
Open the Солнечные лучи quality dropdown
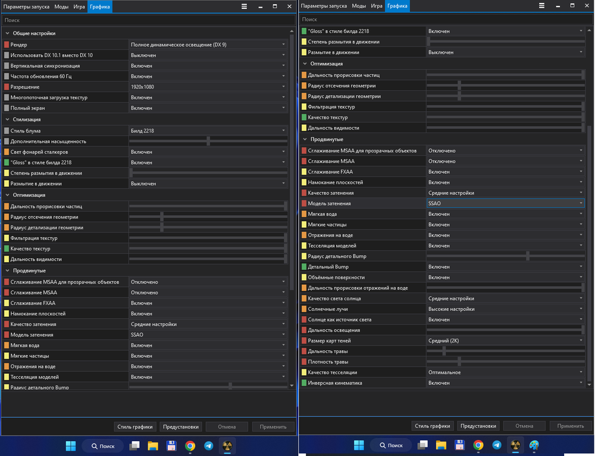tap(506, 309)
